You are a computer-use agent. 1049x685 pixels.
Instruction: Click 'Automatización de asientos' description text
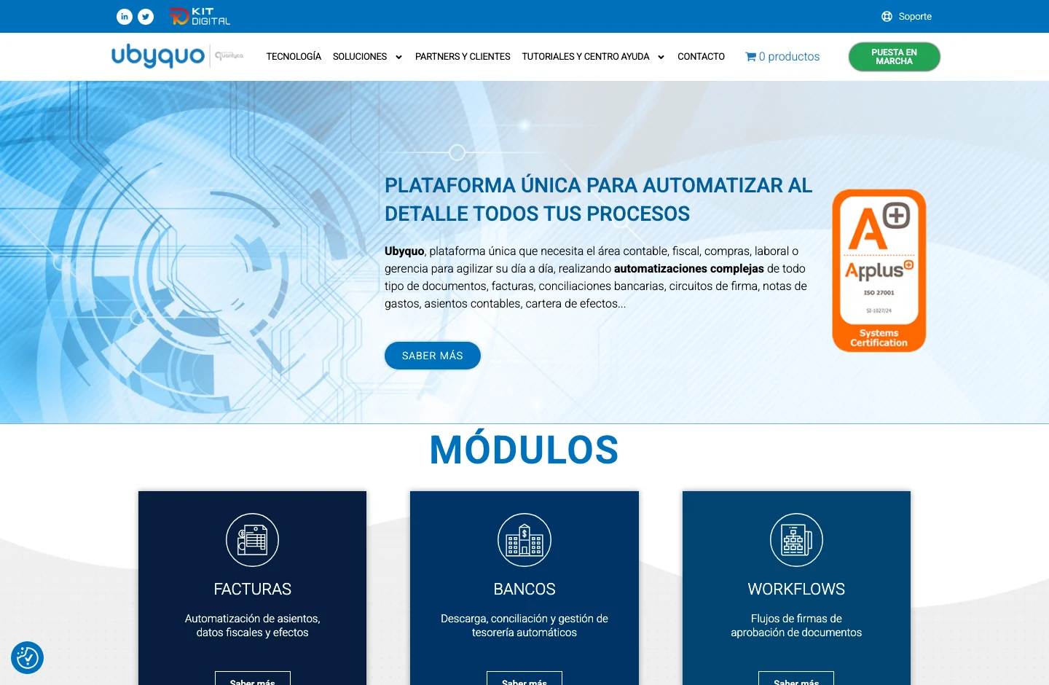(x=252, y=625)
